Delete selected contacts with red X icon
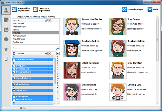 pos(50,53)
